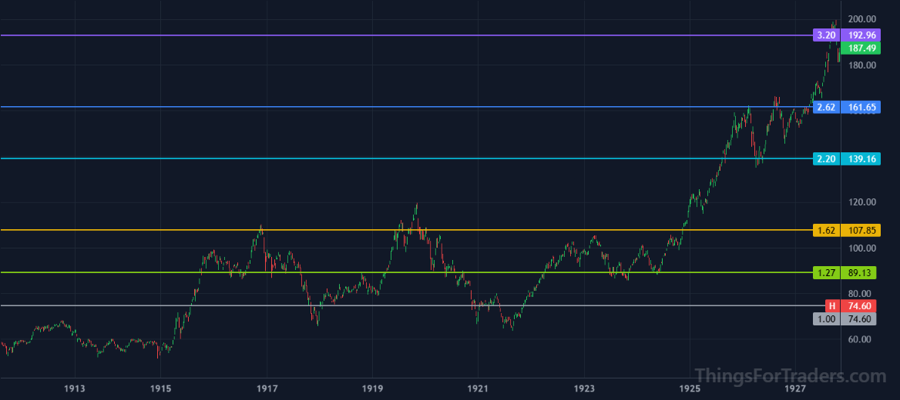
Task: Click the 1919 time axis label
Action: tap(372, 389)
